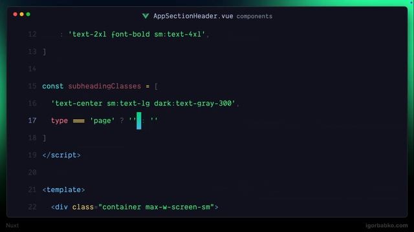Click the red close window button
Viewport: 414px width, 232px height.
tap(16, 14)
